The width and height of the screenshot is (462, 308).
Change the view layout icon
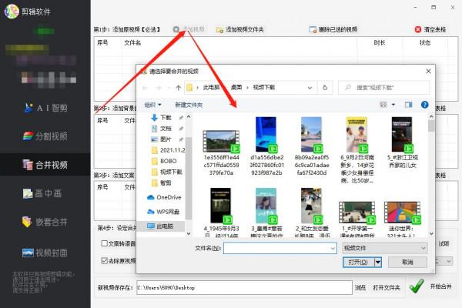tap(383, 105)
